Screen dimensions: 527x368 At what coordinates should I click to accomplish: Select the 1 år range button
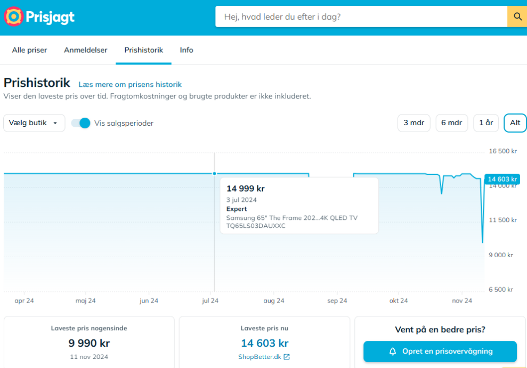486,123
